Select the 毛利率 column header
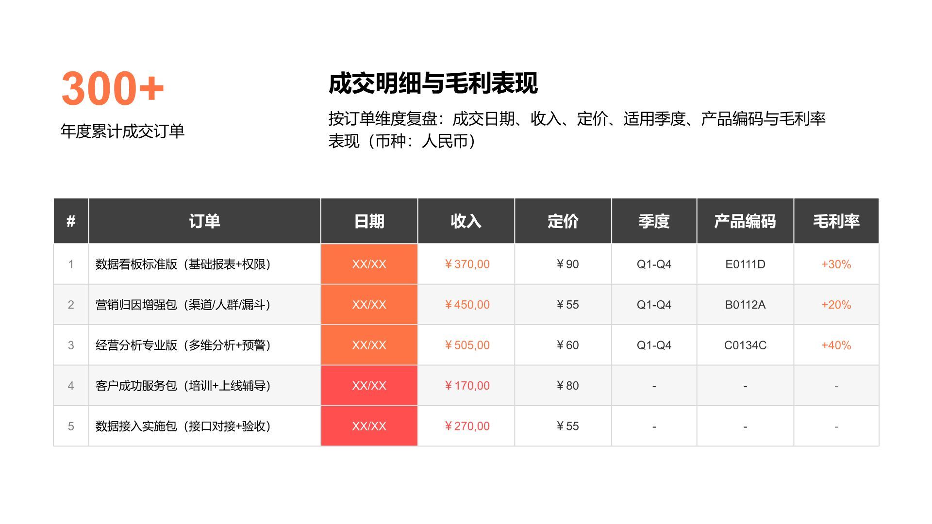This screenshot has height=524, width=932. [836, 221]
